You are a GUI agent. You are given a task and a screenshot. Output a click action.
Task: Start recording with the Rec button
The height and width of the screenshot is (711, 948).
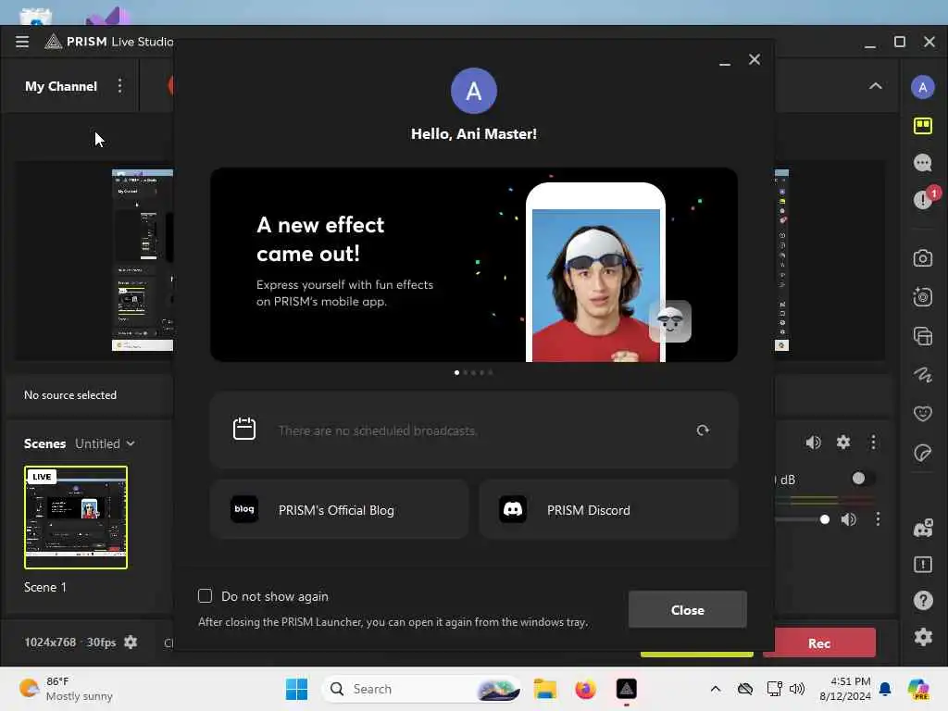(818, 642)
